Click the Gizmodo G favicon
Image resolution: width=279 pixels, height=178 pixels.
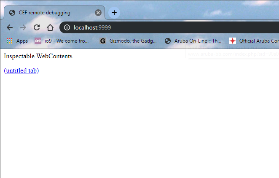(x=103, y=41)
